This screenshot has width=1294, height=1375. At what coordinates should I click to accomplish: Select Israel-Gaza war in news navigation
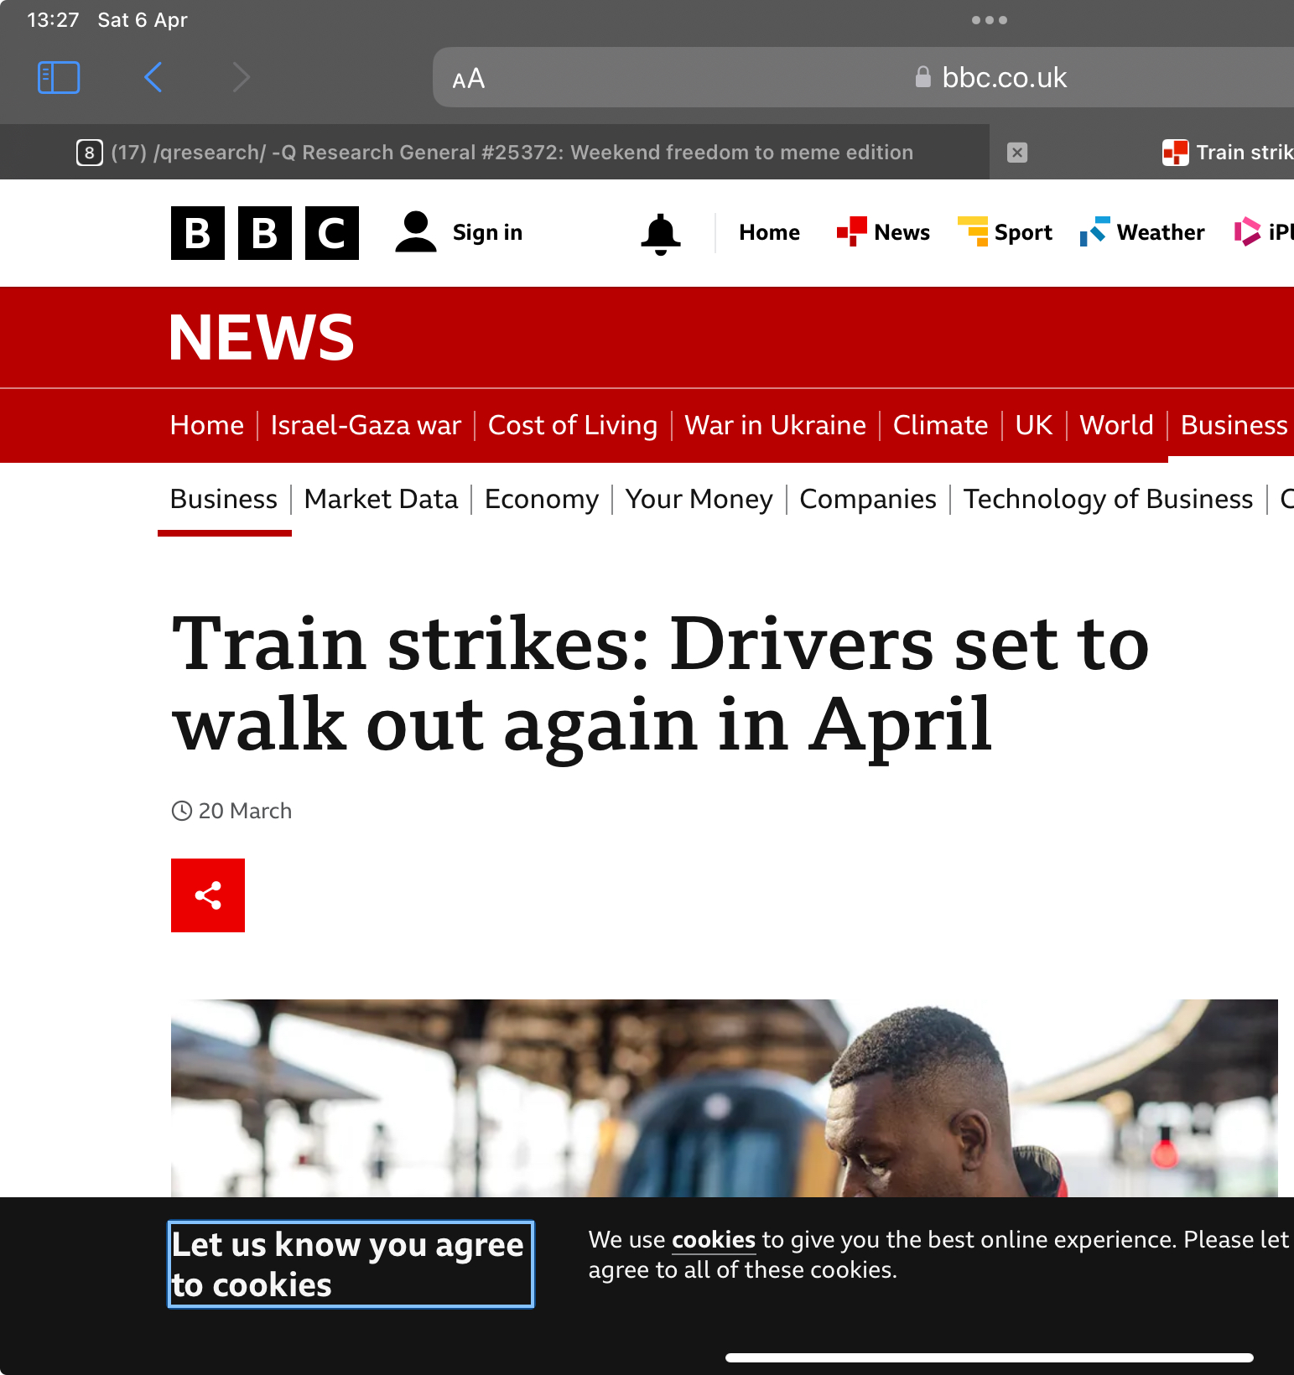click(x=366, y=425)
